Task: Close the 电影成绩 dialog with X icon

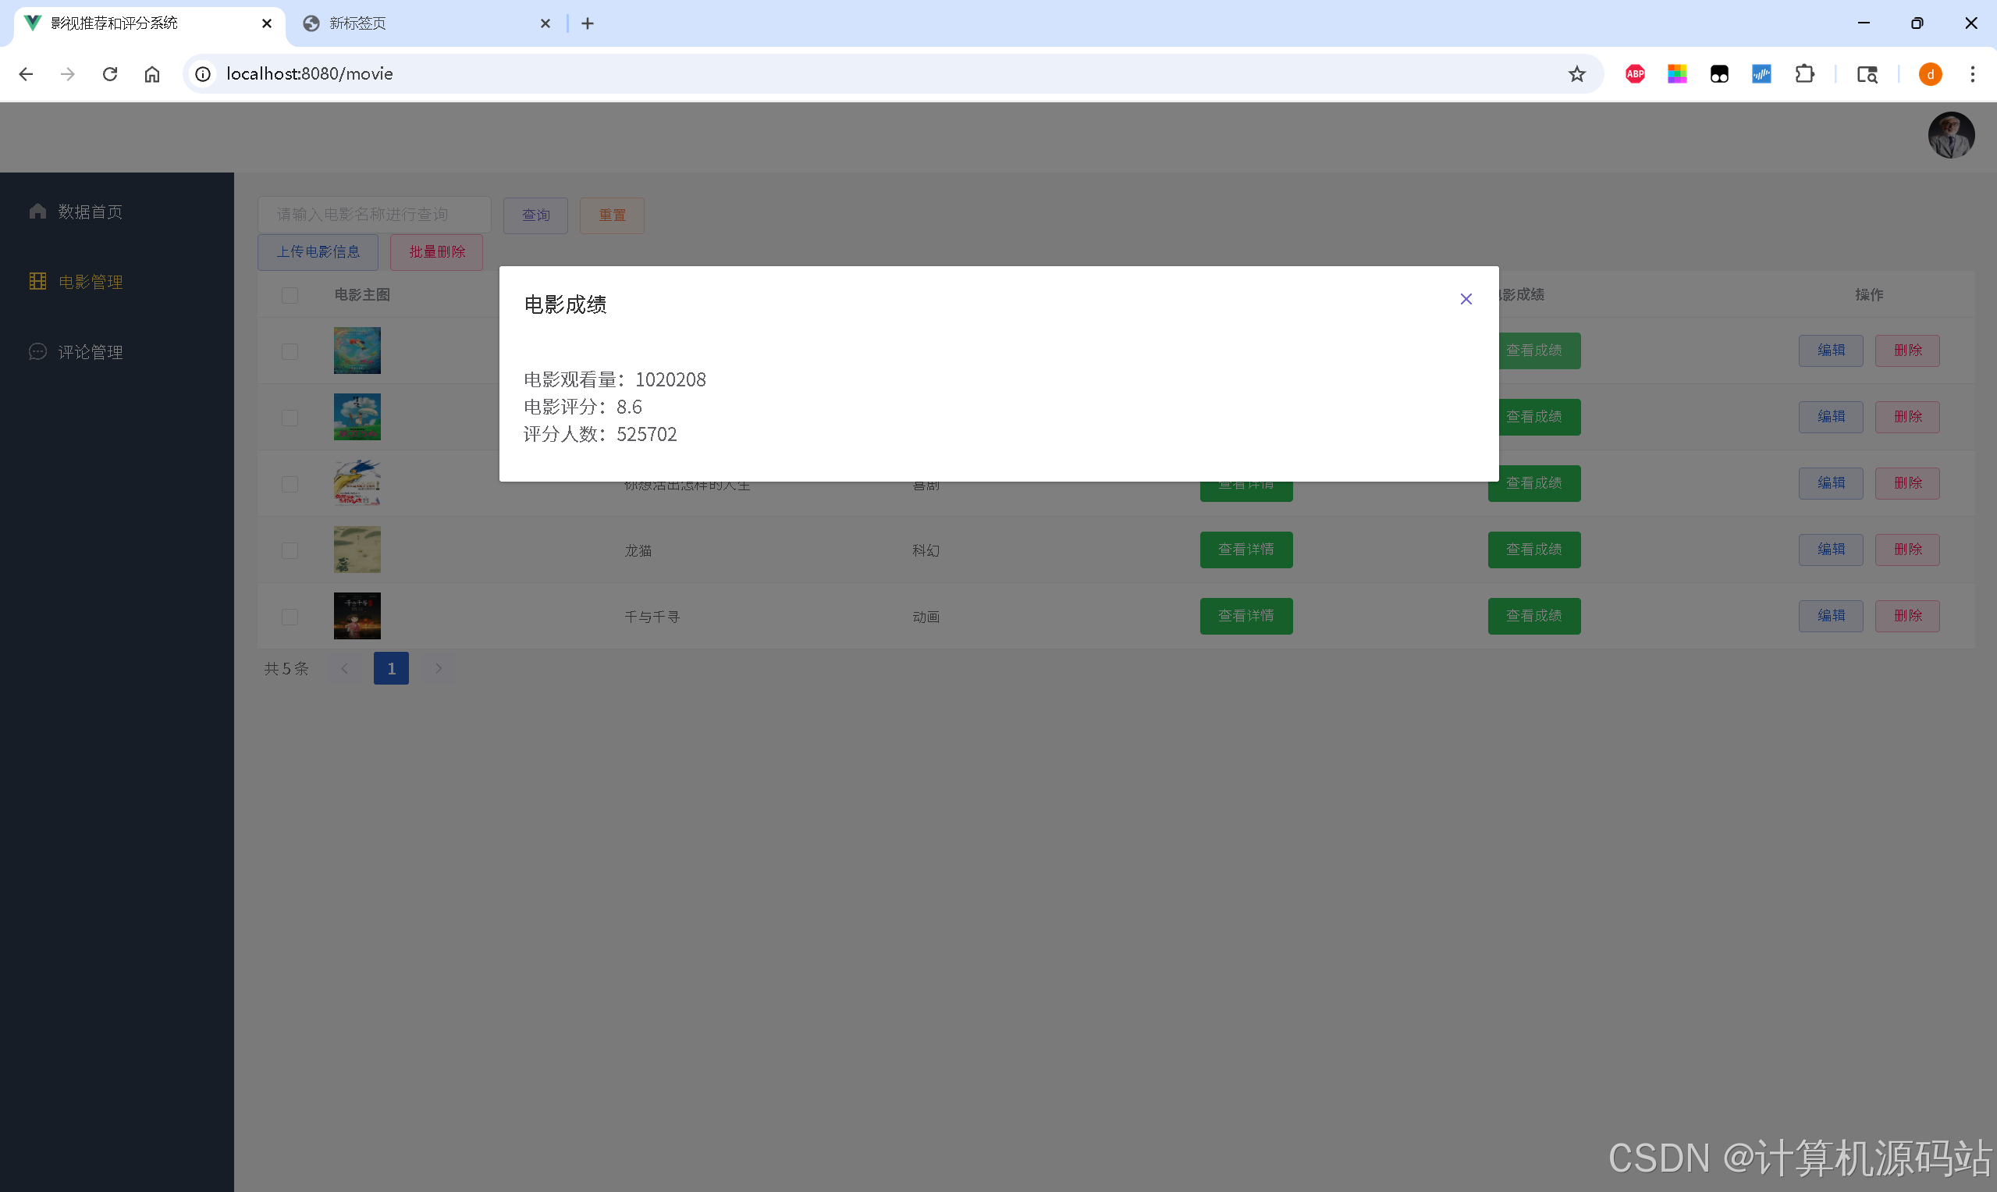Action: click(1466, 299)
